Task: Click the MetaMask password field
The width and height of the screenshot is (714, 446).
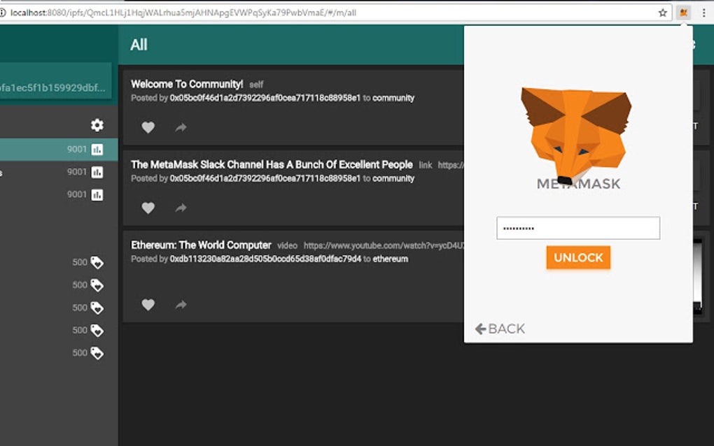Action: (x=577, y=228)
